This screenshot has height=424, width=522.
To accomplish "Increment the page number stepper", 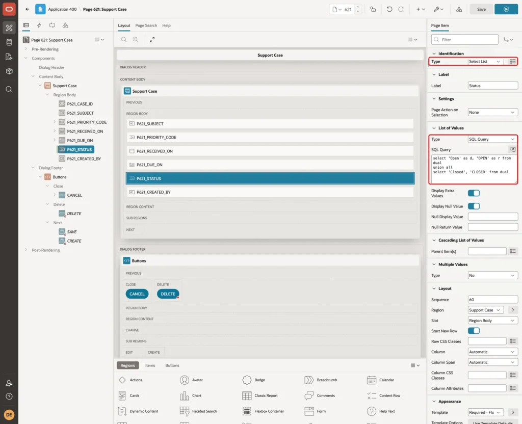I will point(358,7).
